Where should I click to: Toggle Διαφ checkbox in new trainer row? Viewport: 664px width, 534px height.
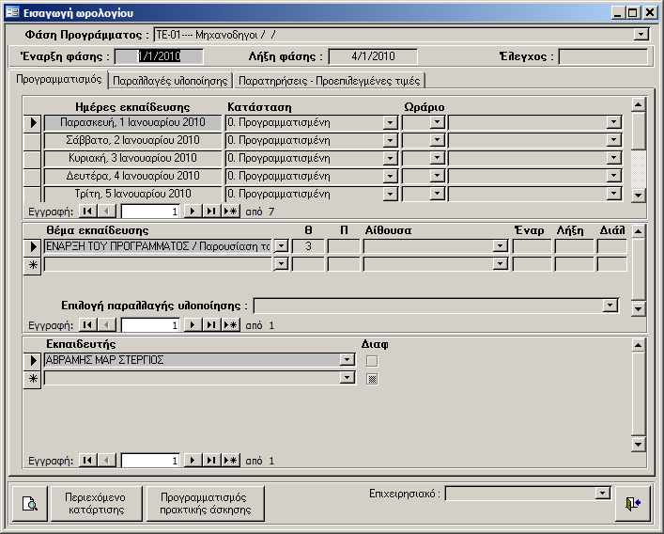(x=372, y=378)
